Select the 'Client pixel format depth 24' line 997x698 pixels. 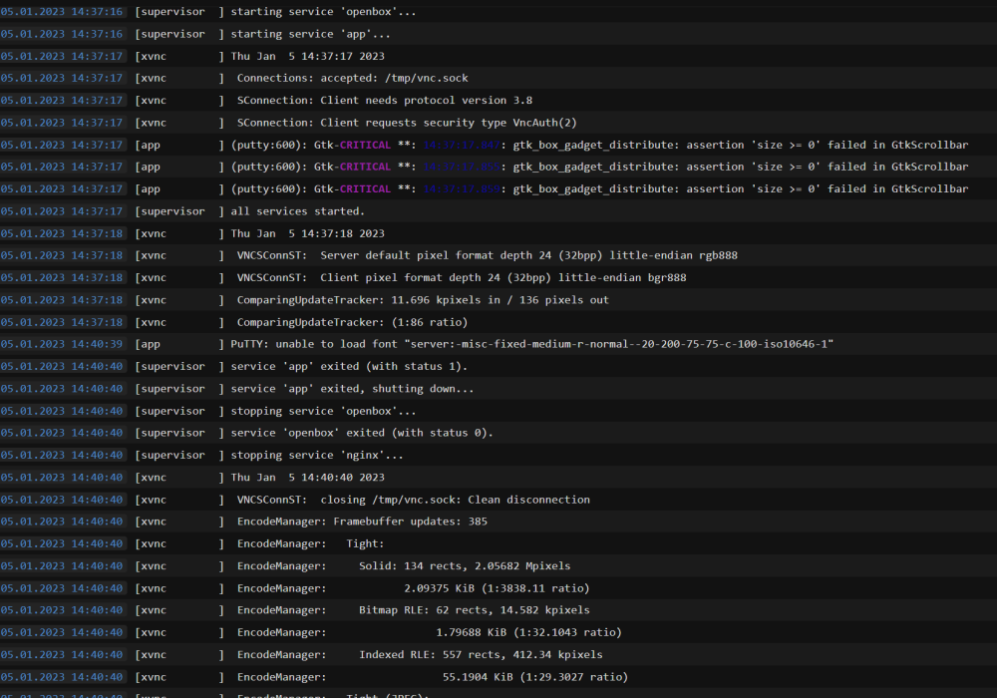498,277
